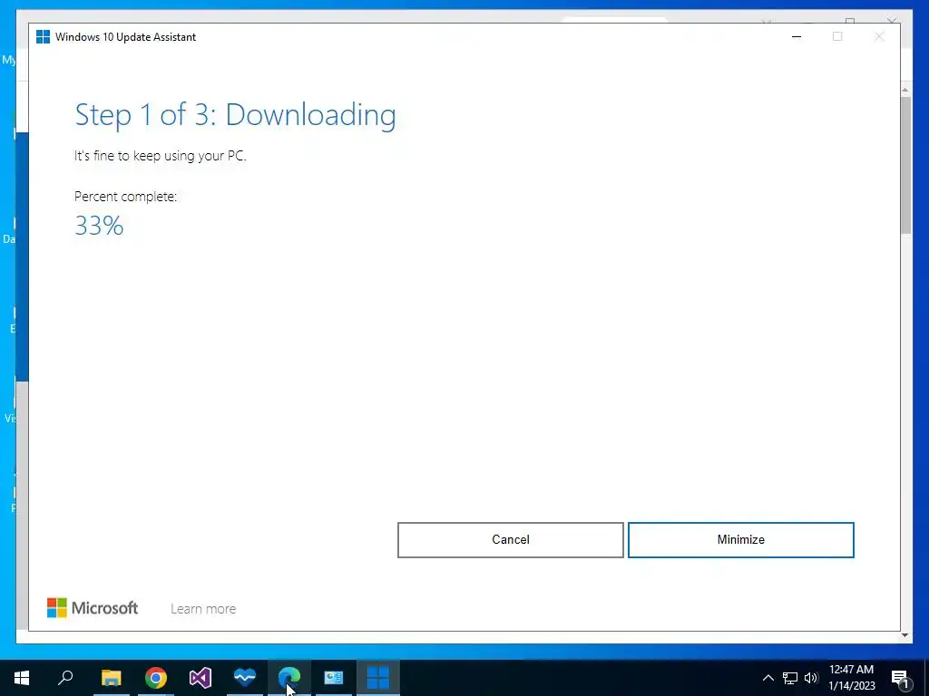This screenshot has width=929, height=696.
Task: Open clock and calendar showing 12:47 AM
Action: click(x=851, y=678)
